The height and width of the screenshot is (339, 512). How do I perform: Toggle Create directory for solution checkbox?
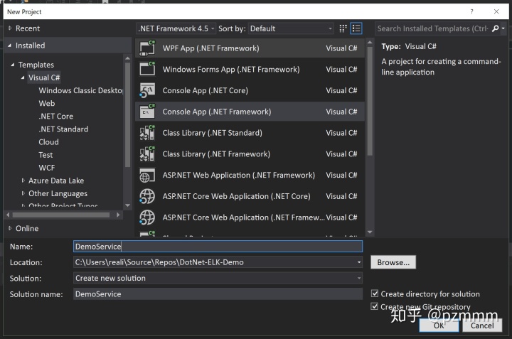(x=375, y=294)
